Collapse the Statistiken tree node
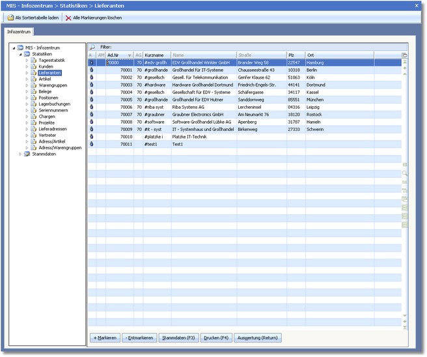Screen dimensions: 427x357 [19, 54]
